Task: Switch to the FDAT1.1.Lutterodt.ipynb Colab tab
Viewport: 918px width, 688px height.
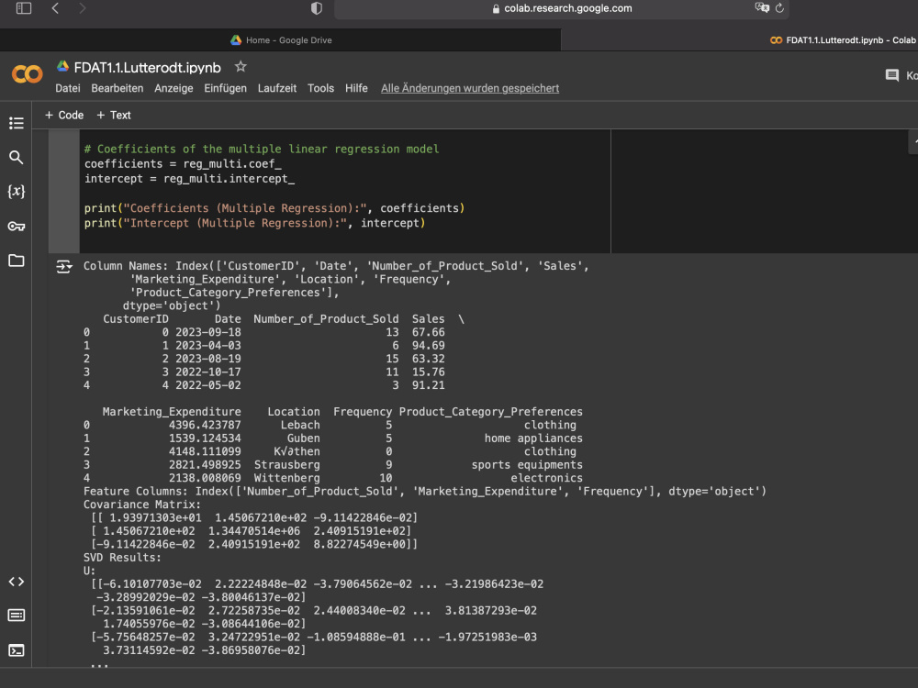Action: tap(843, 39)
